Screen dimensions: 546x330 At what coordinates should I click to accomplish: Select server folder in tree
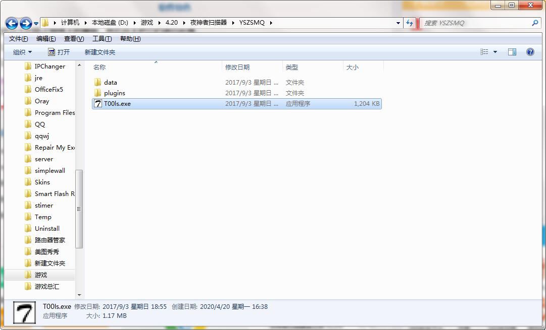(39, 159)
